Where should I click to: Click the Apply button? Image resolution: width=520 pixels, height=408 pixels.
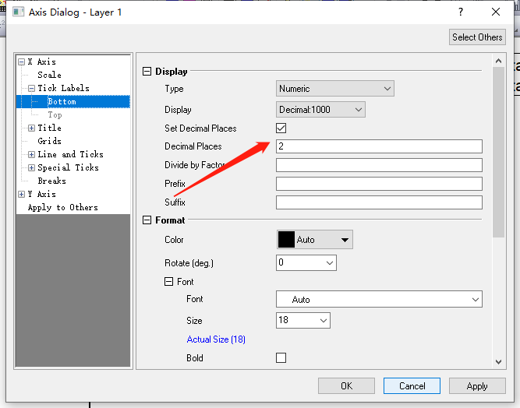tap(477, 386)
